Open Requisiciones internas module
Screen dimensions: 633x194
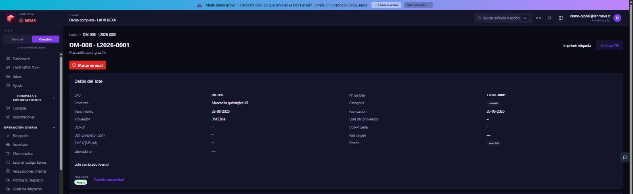(x=29, y=171)
